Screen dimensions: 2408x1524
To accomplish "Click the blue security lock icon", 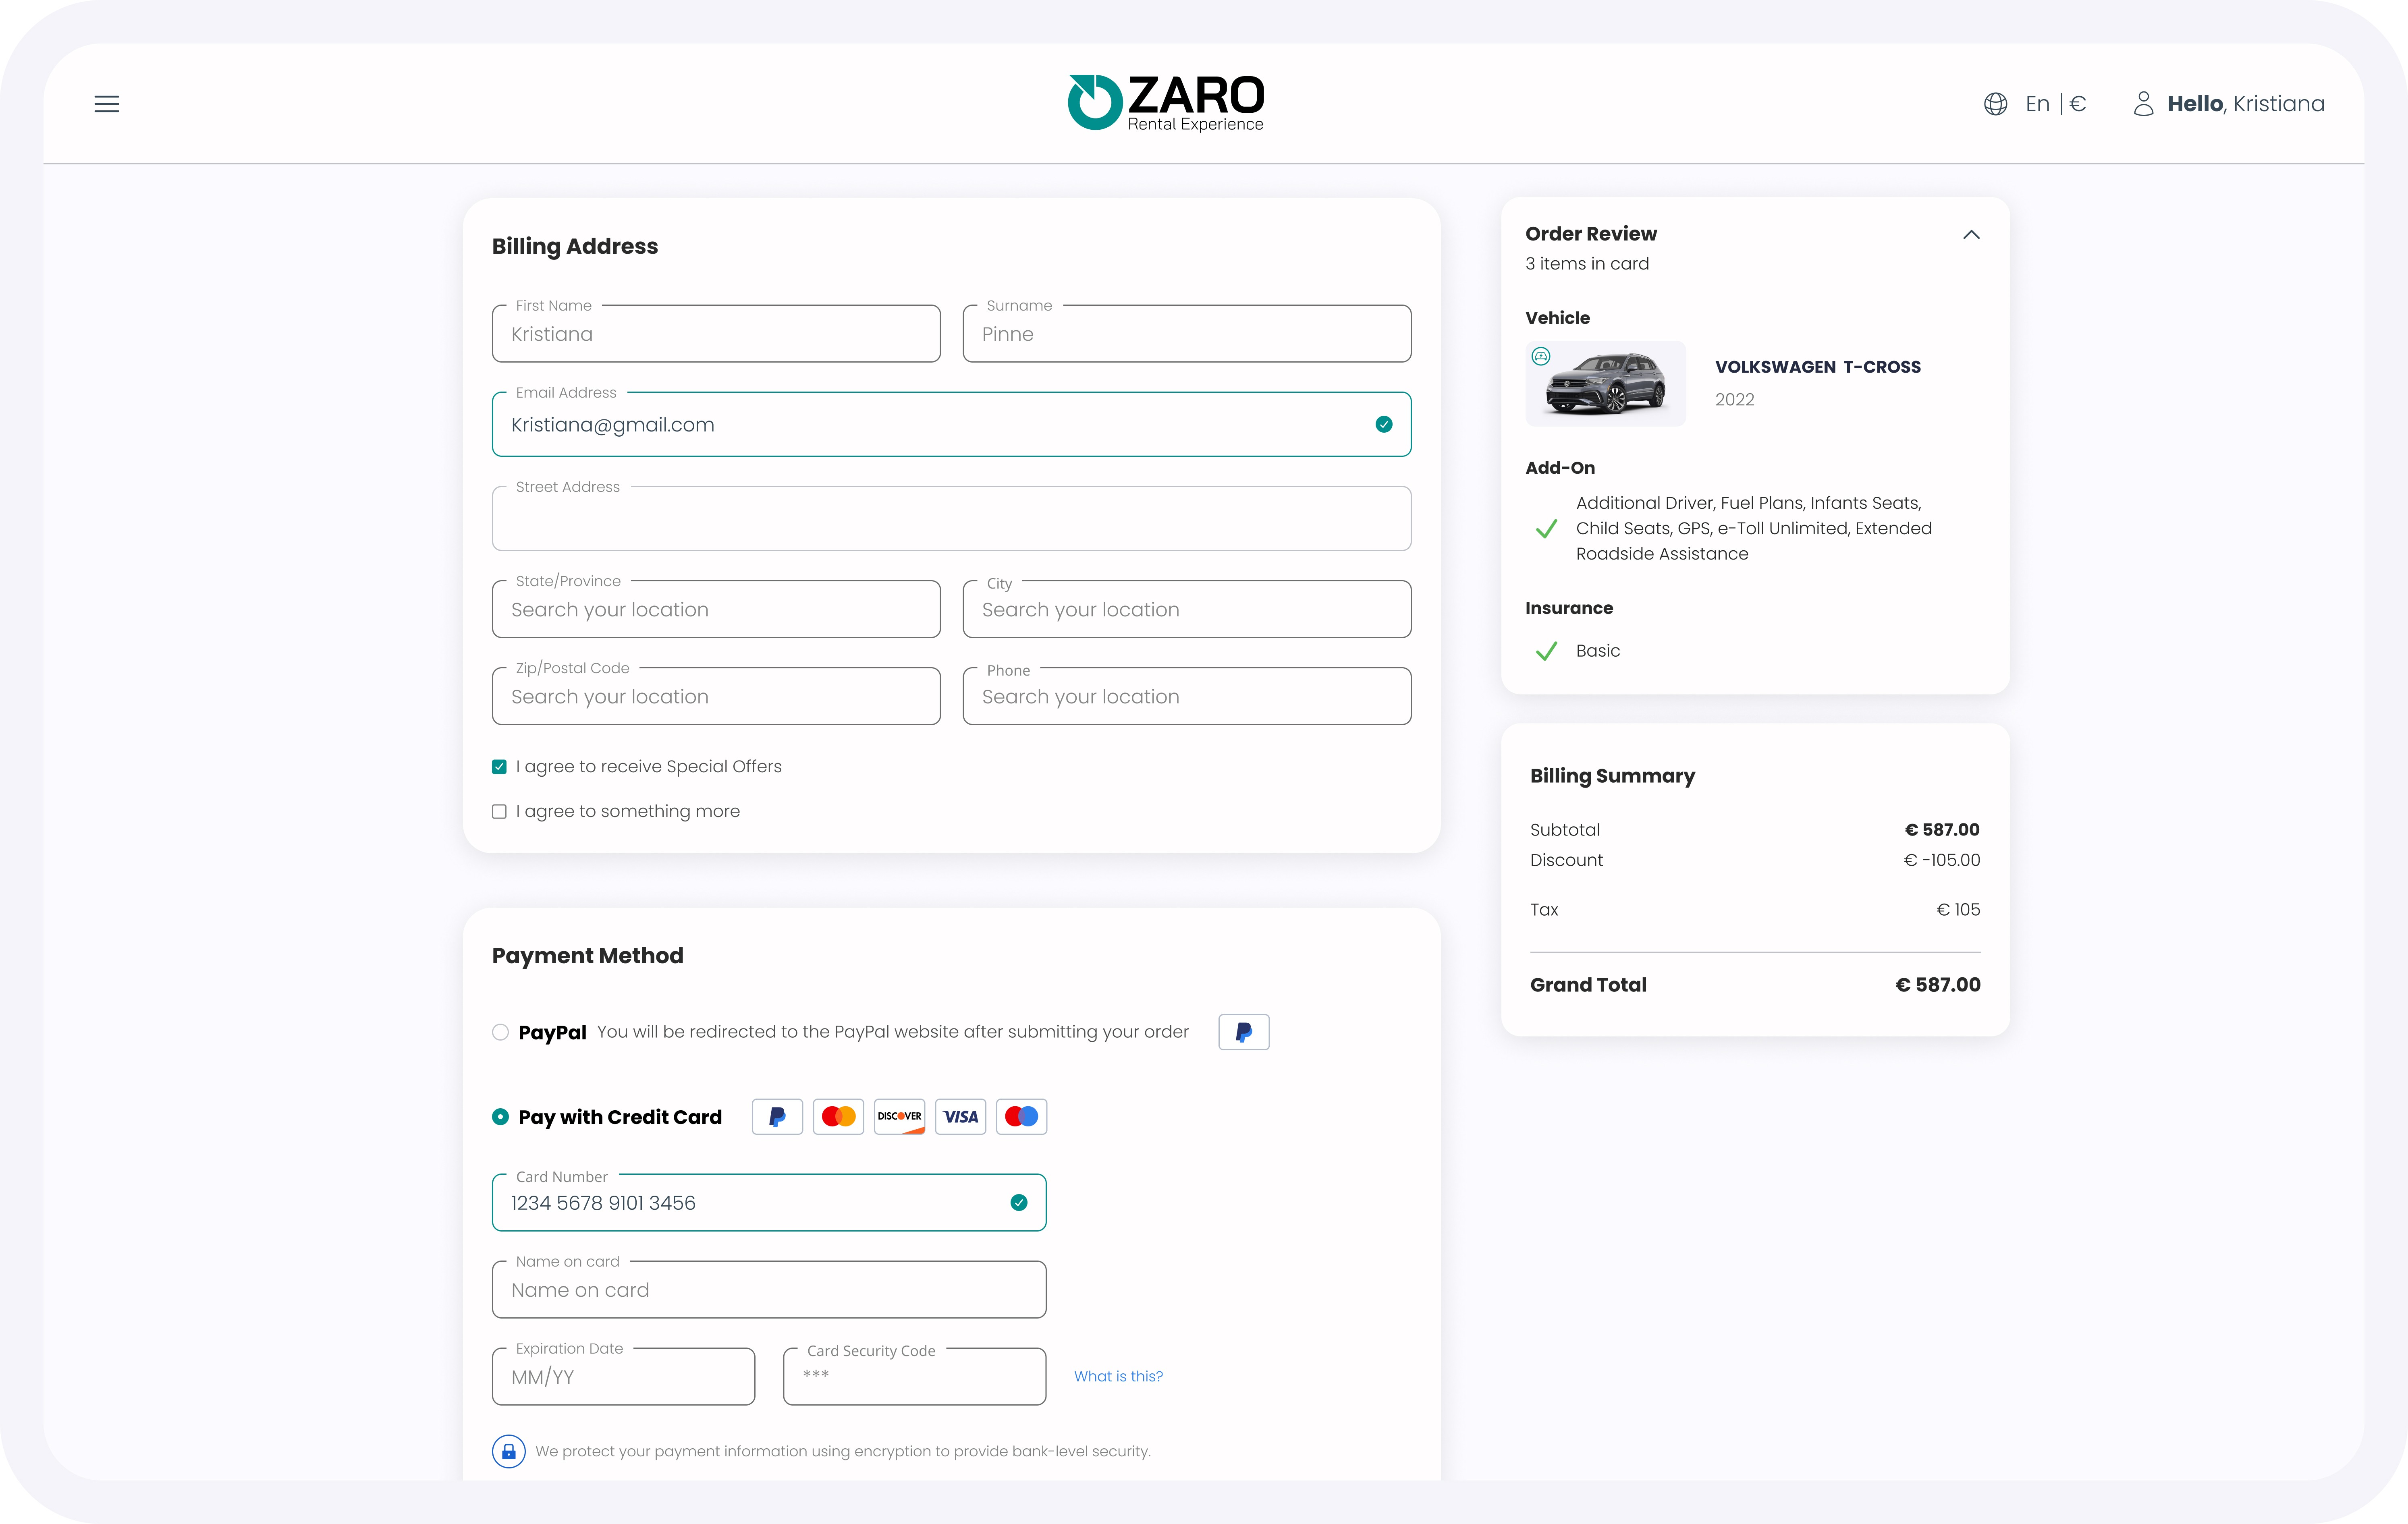I will pos(508,1451).
